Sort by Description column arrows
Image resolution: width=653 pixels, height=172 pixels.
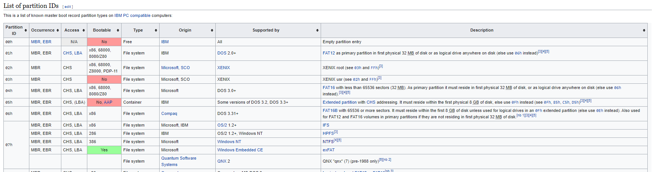click(644, 30)
